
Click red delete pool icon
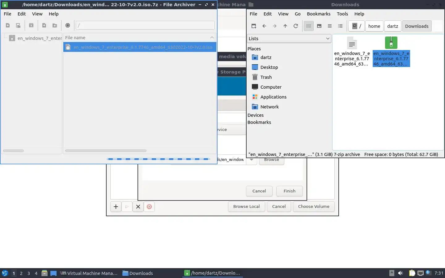(149, 207)
